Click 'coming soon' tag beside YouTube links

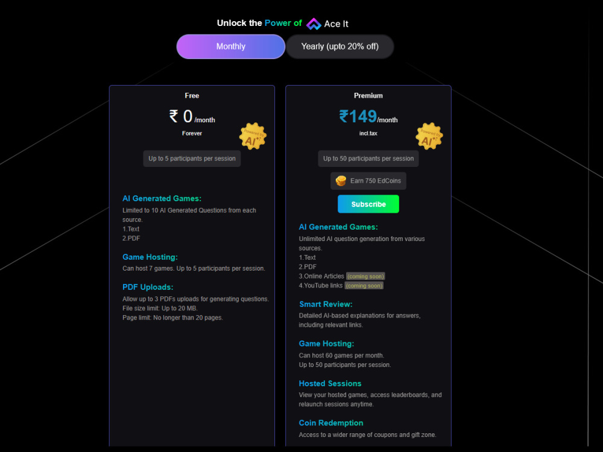pyautogui.click(x=364, y=286)
